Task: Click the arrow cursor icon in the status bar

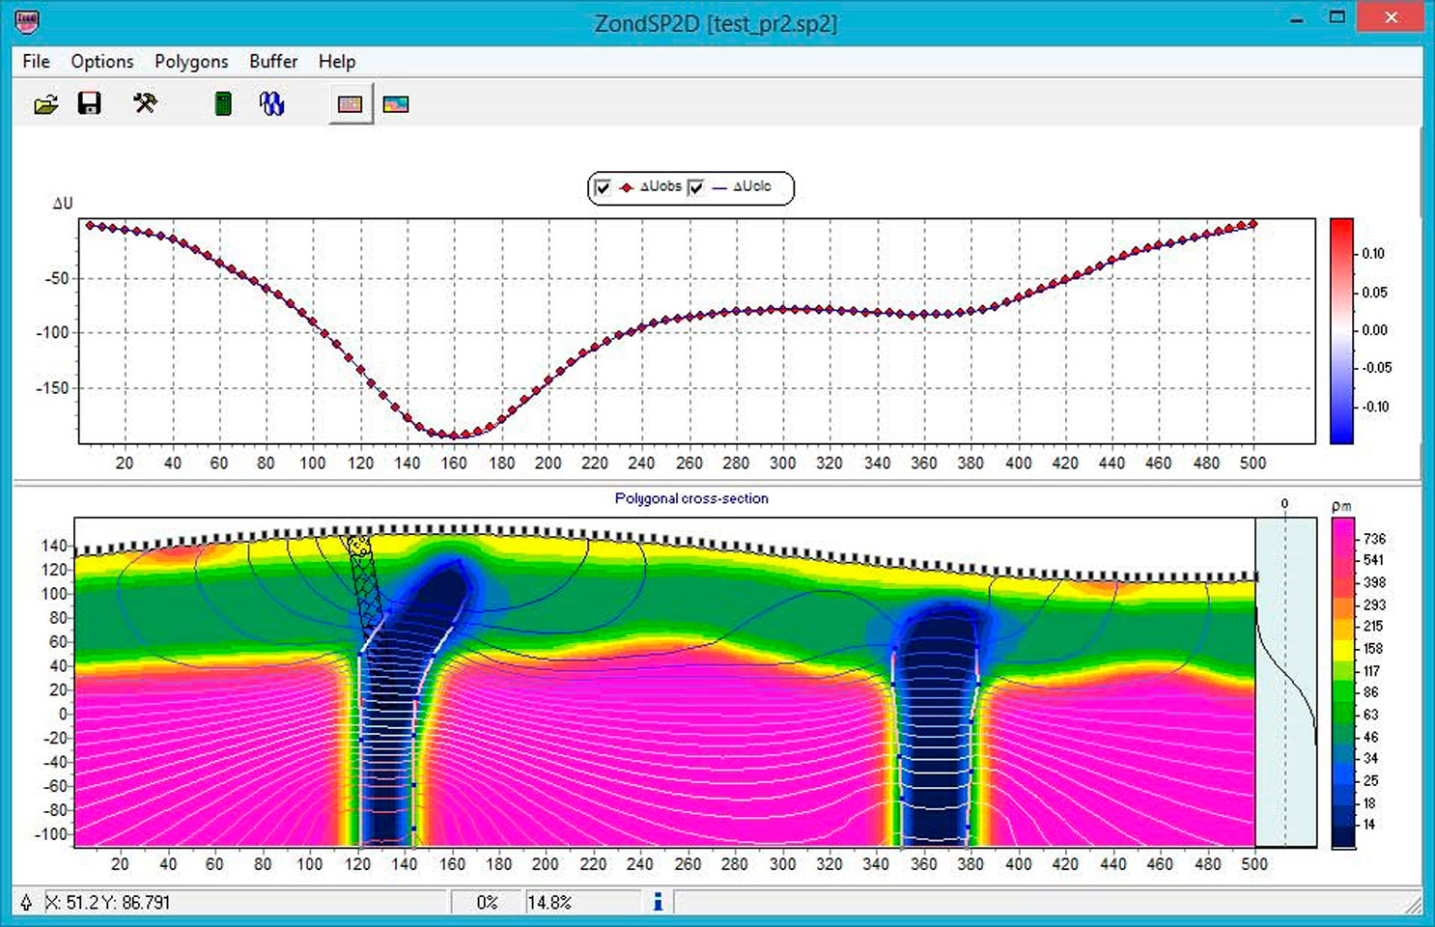Action: (x=26, y=903)
